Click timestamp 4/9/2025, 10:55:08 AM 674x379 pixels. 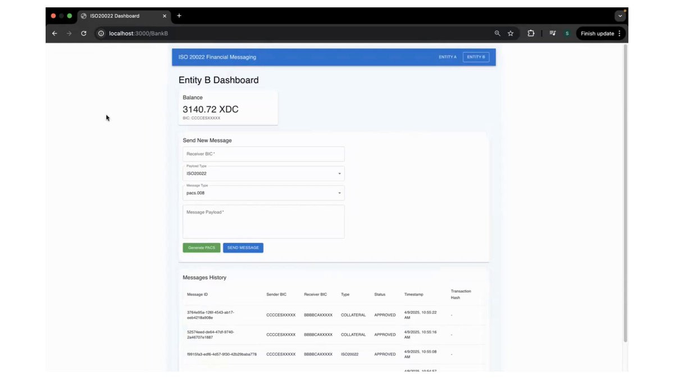coord(421,354)
